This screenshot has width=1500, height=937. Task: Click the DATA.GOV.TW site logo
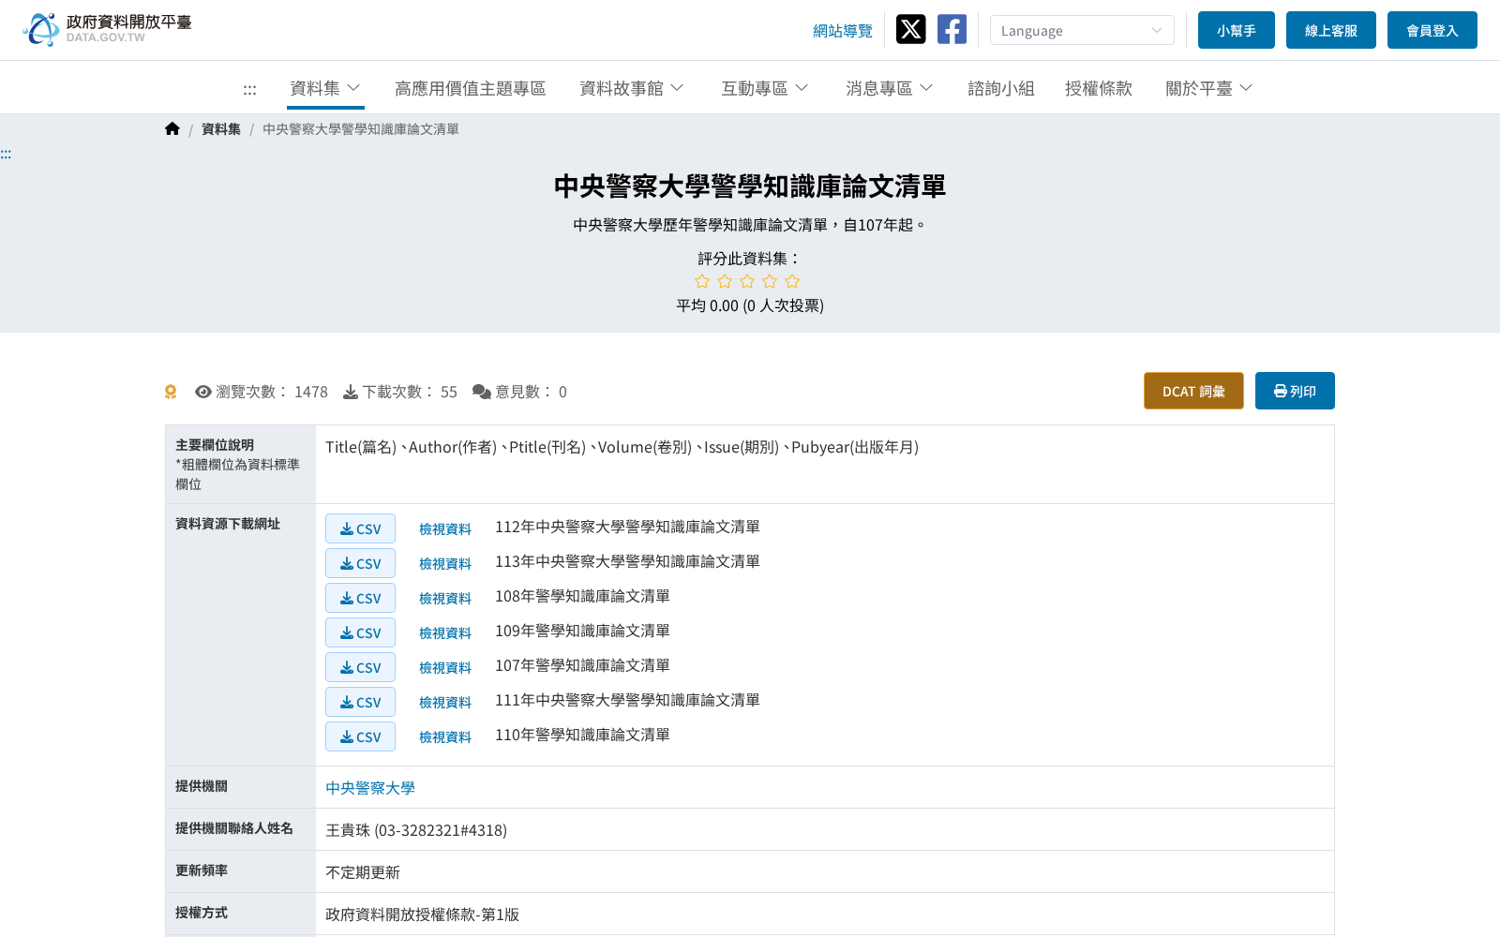107,29
